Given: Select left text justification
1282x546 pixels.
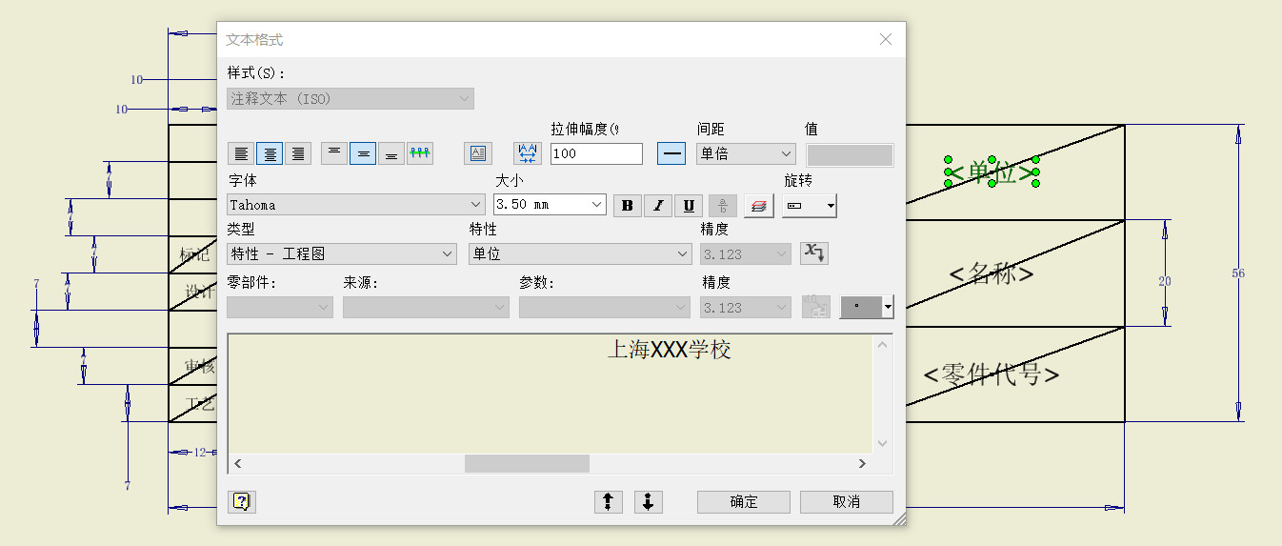Looking at the screenshot, I should 242,153.
